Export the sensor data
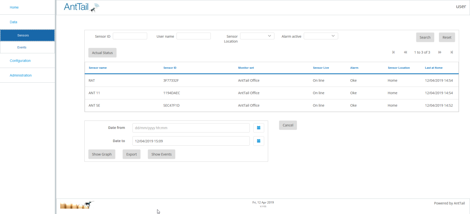Image resolution: width=470 pixels, height=214 pixels. click(x=131, y=154)
